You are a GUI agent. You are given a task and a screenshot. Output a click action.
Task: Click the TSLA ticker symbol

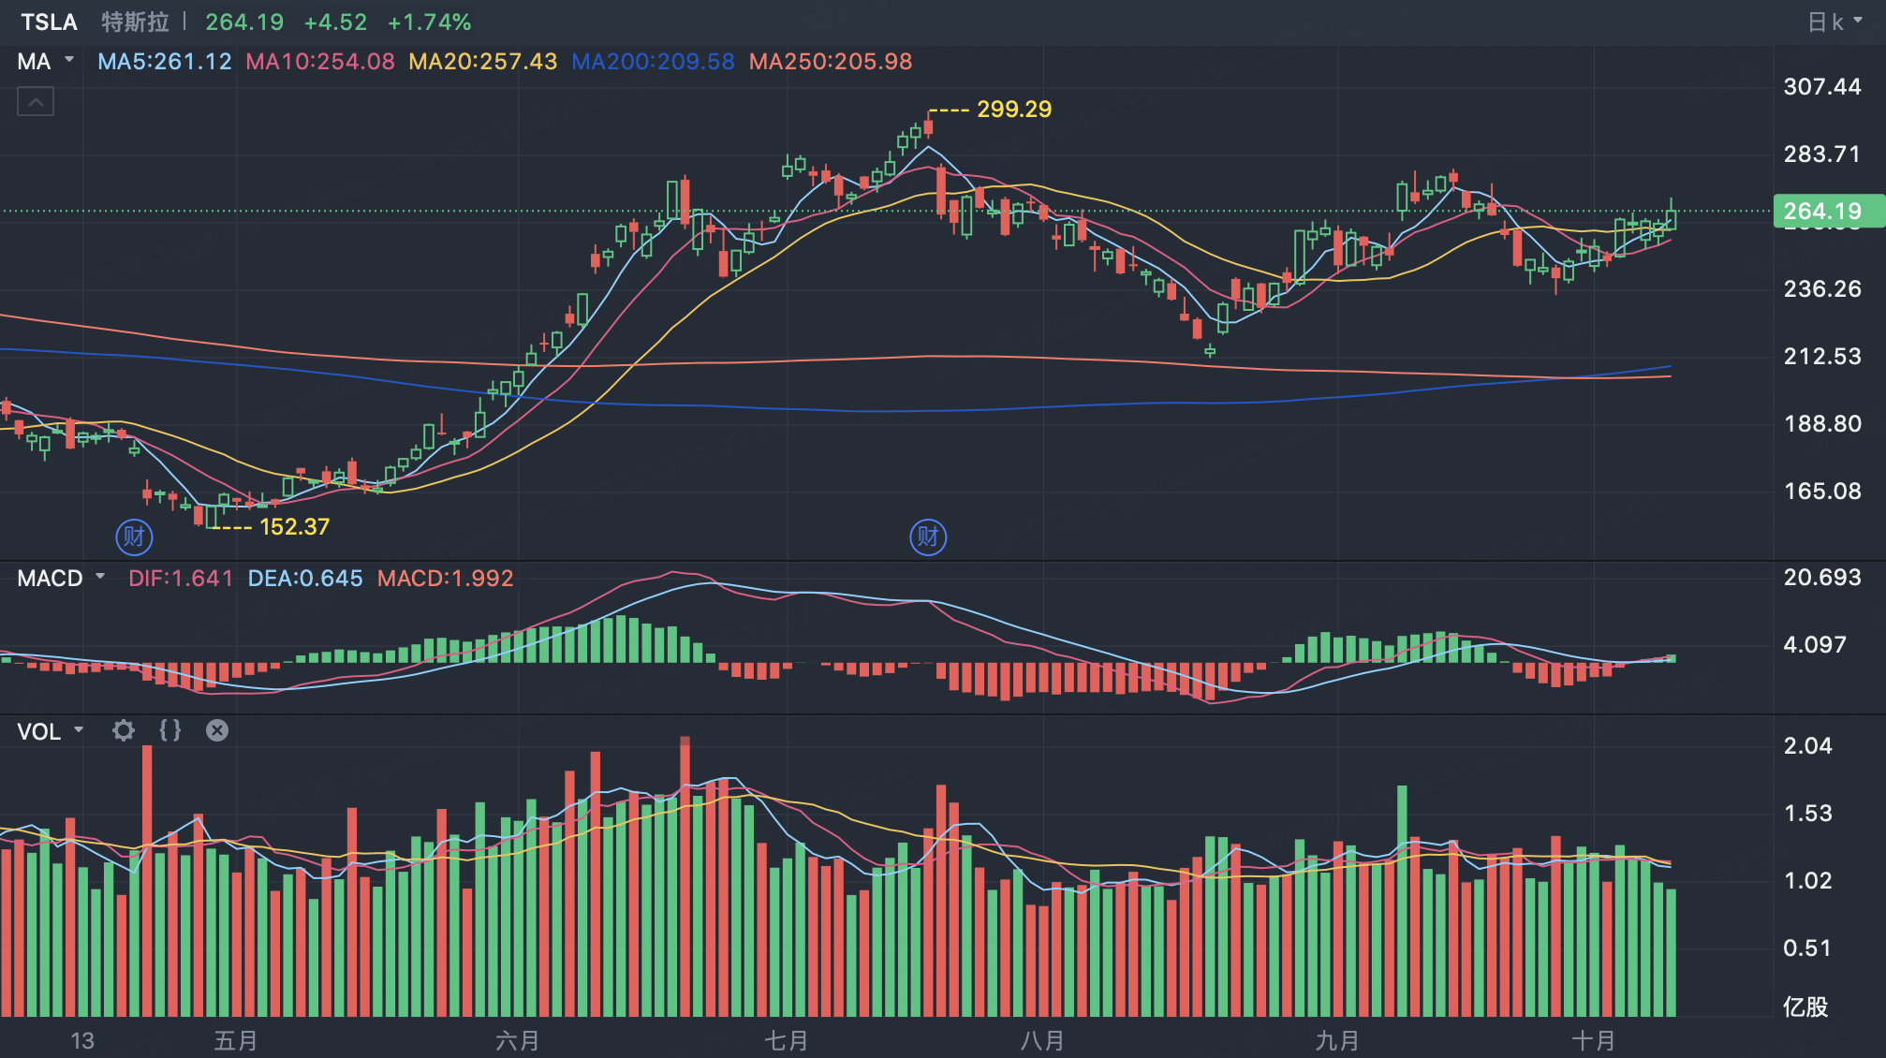coord(49,22)
